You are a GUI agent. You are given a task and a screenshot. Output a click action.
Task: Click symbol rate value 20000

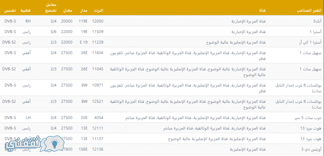pyautogui.click(x=67, y=21)
